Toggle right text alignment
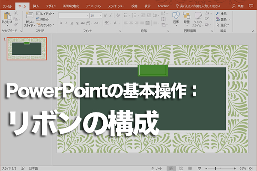This screenshot has width=257, height=171. pos(137,23)
